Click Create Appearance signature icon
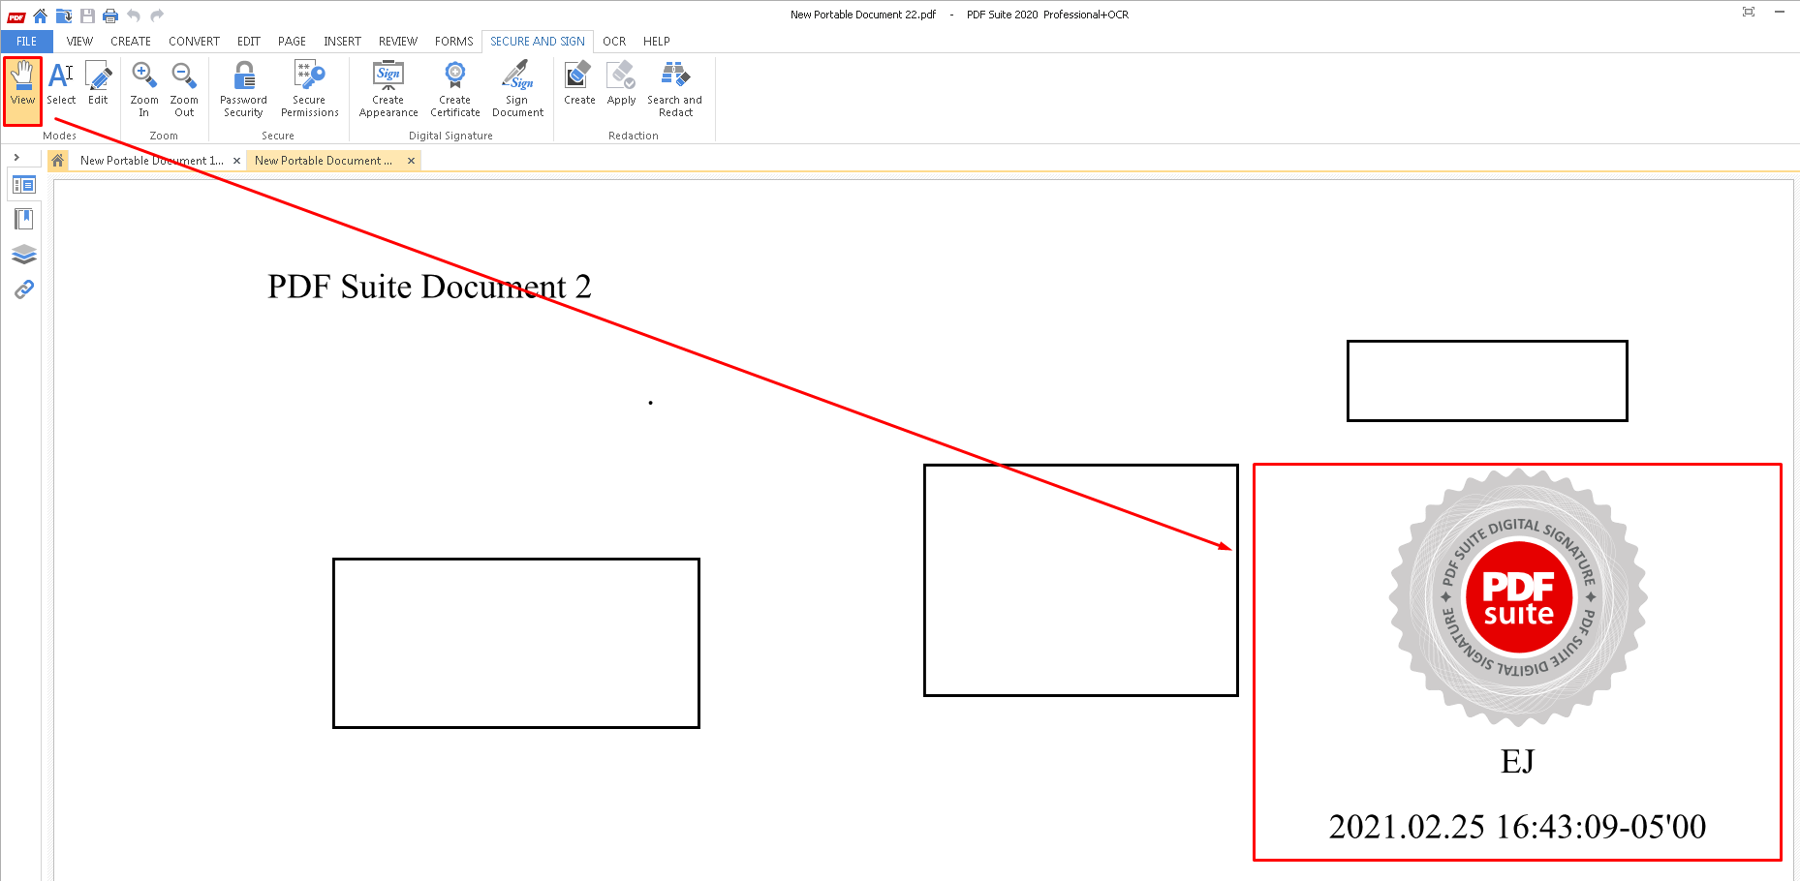This screenshot has width=1800, height=881. point(388,89)
